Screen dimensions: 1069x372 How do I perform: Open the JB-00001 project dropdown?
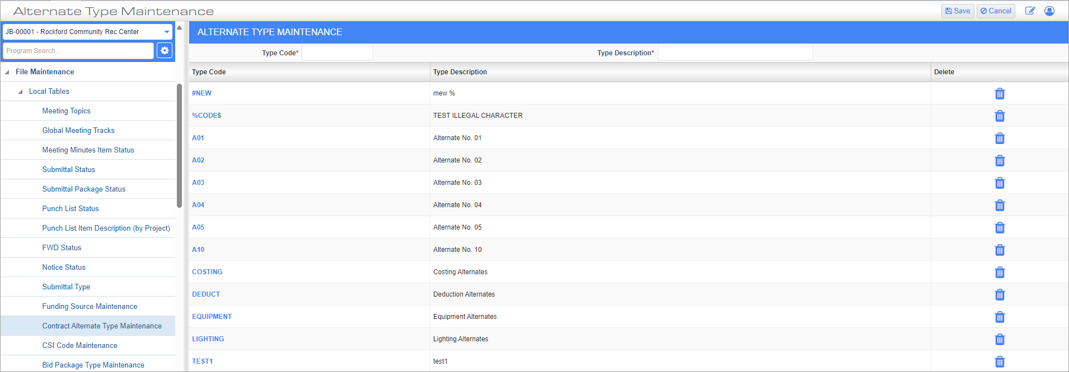pos(88,32)
